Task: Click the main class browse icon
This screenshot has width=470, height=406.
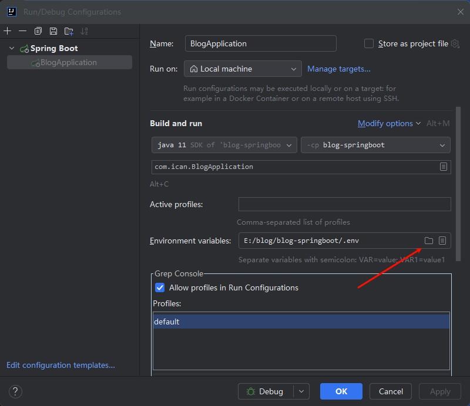Action: (444, 167)
